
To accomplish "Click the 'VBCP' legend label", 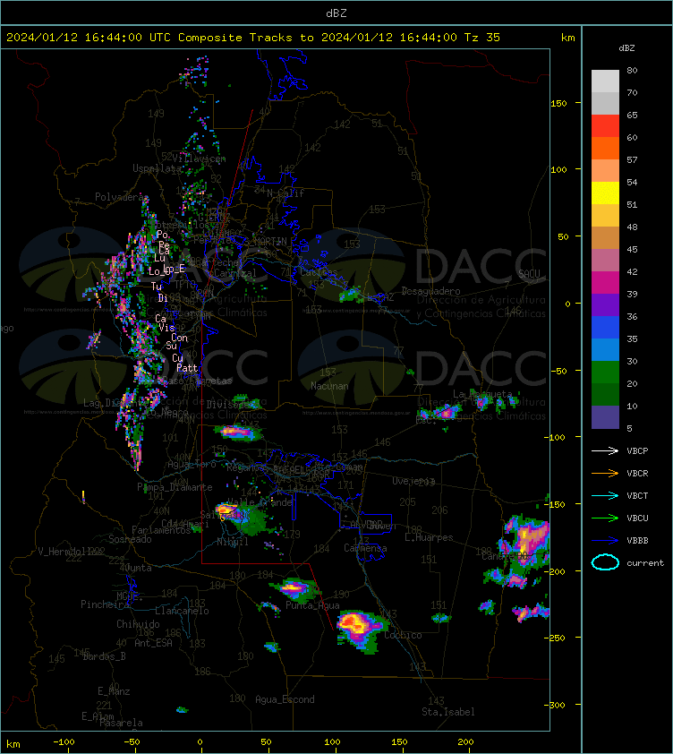I will click(x=637, y=450).
